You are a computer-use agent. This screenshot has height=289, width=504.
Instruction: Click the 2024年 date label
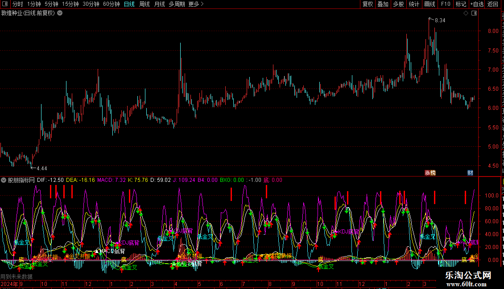(9, 284)
